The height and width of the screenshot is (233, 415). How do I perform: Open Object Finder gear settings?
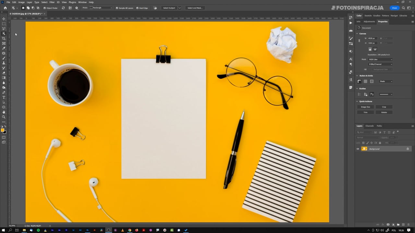[77, 8]
